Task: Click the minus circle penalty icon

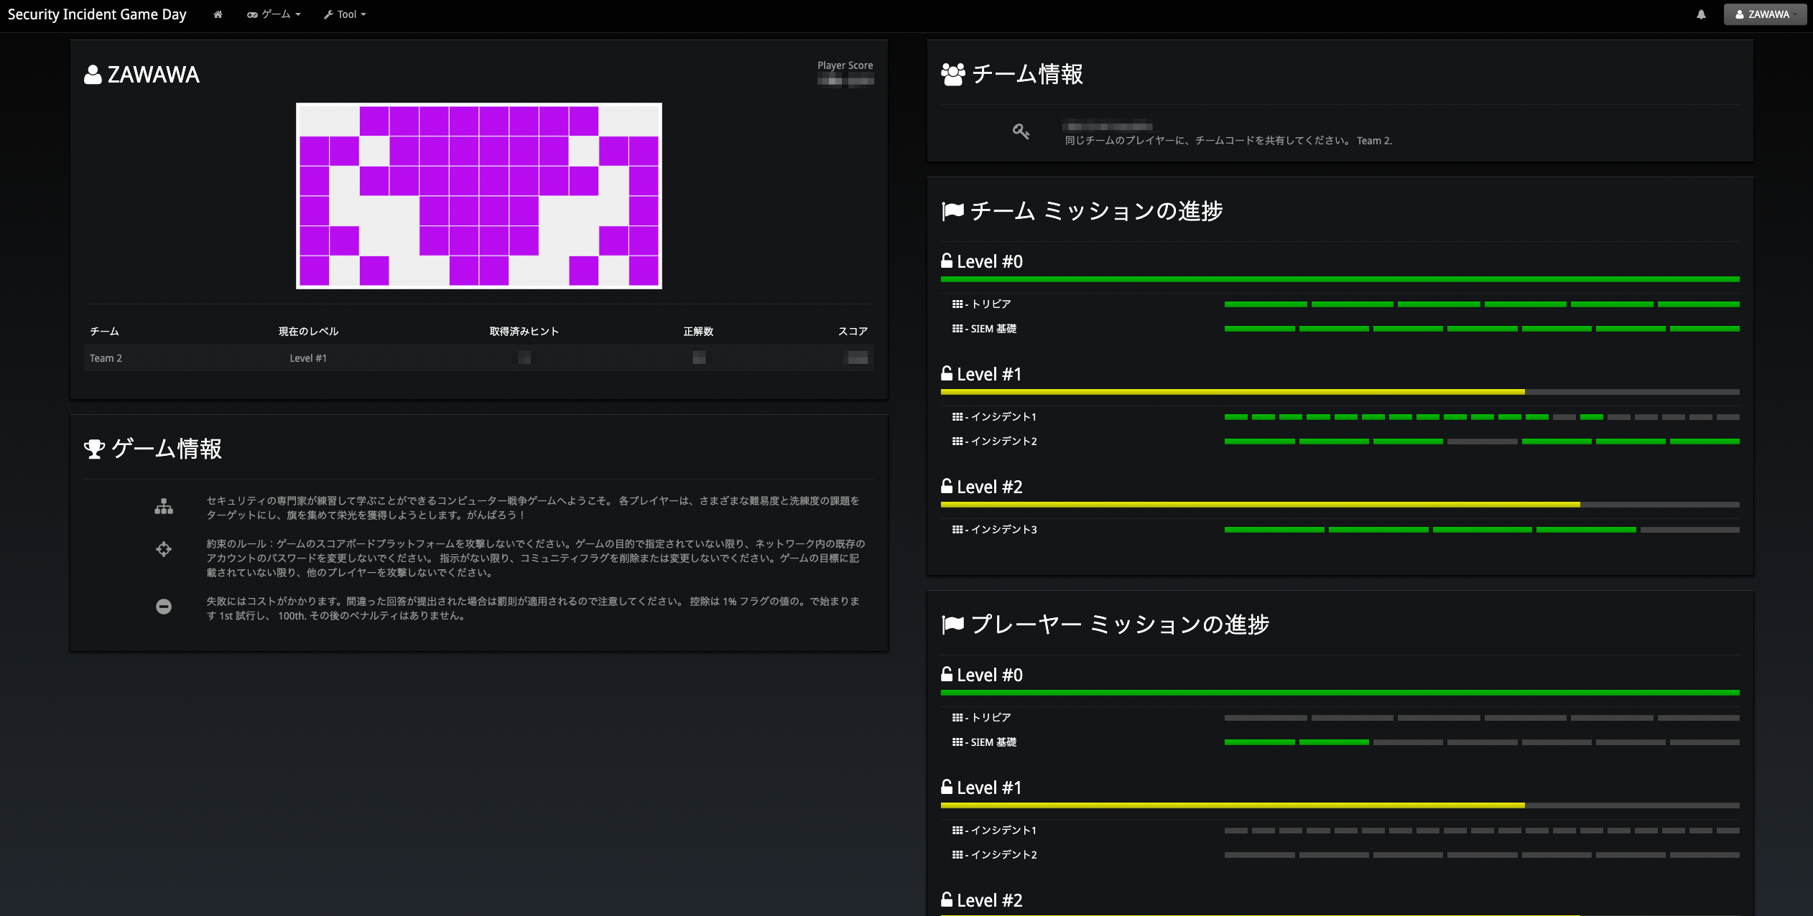Action: pos(164,607)
